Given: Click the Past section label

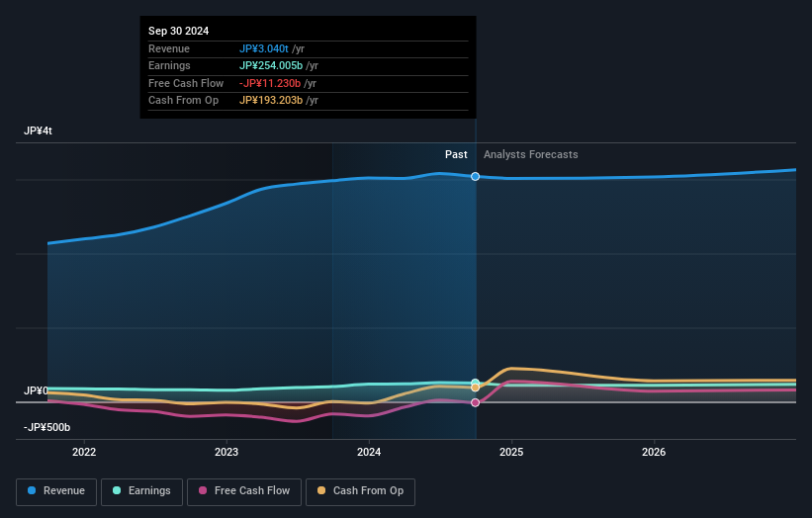Looking at the screenshot, I should 456,154.
